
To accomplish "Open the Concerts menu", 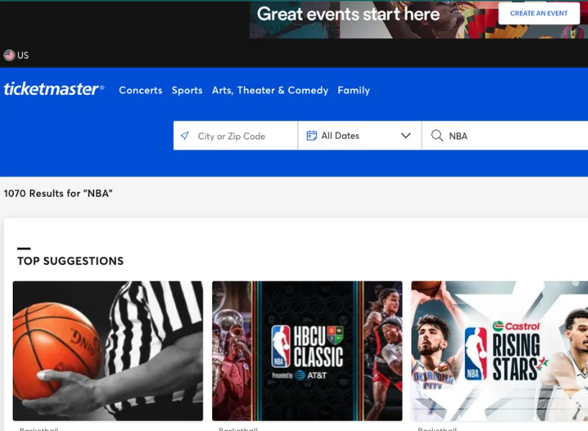I will tap(140, 91).
